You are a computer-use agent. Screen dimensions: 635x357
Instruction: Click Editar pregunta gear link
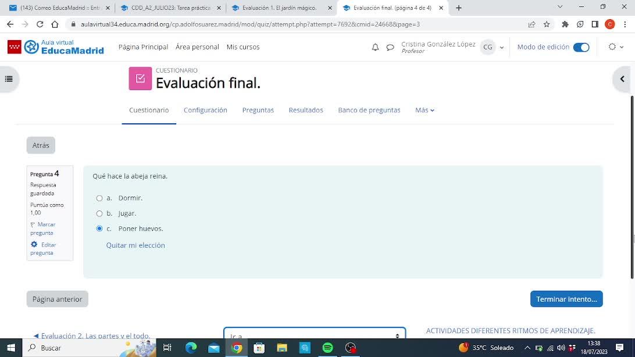43,248
